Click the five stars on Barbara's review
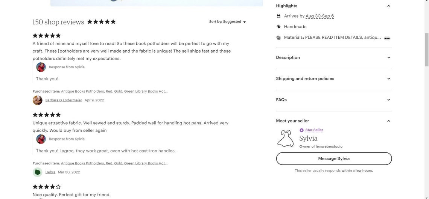Image resolution: width=429 pixels, height=199 pixels. [47, 36]
